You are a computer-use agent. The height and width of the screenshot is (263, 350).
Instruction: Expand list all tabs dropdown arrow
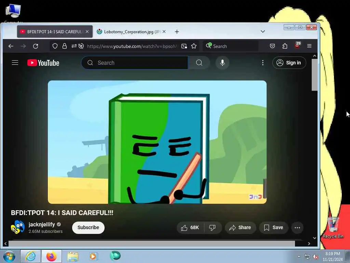[263, 32]
